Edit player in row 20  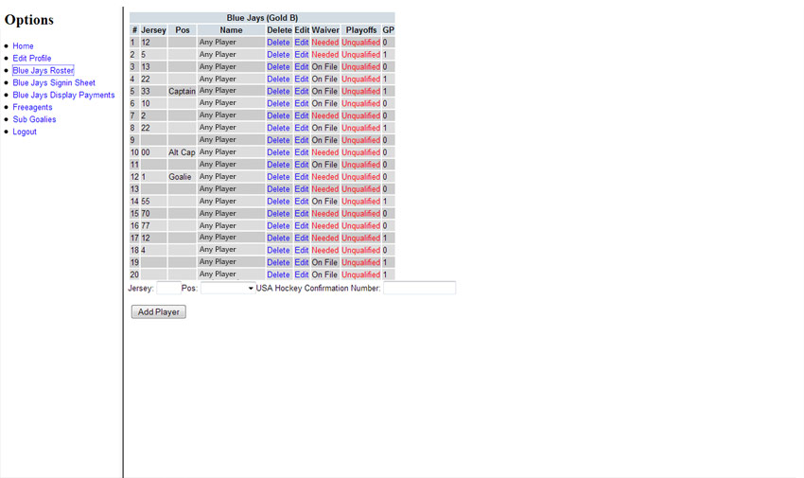[302, 274]
